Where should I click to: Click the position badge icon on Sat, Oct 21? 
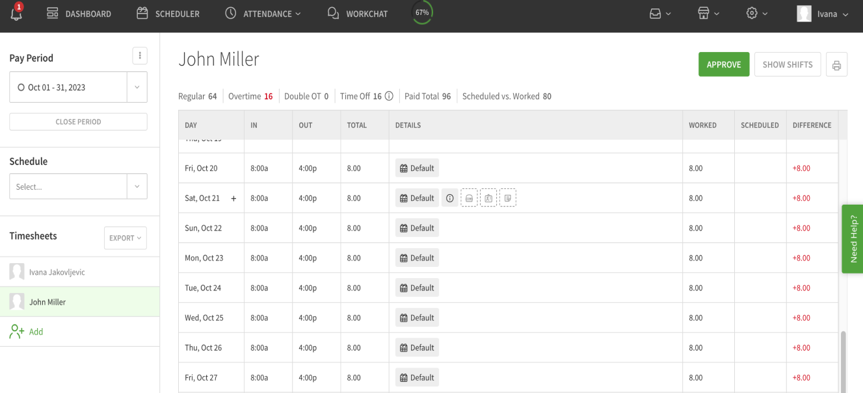tap(488, 198)
